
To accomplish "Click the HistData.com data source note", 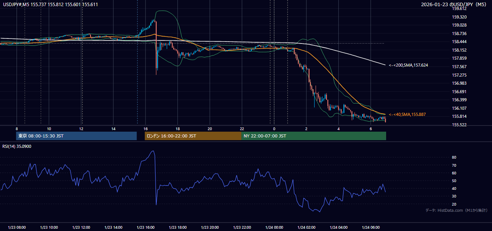I will [x=456, y=210].
